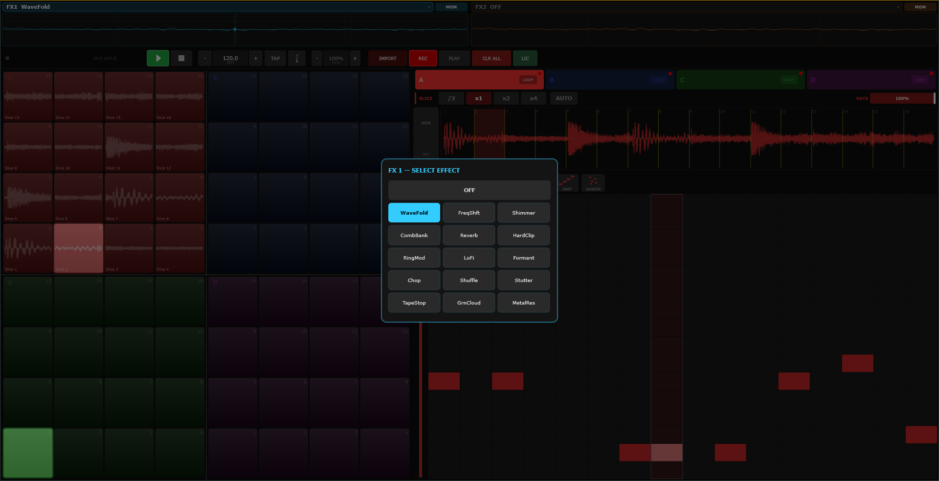Trigger the Slice 7 pad
The width and height of the screenshot is (939, 481).
(x=129, y=197)
